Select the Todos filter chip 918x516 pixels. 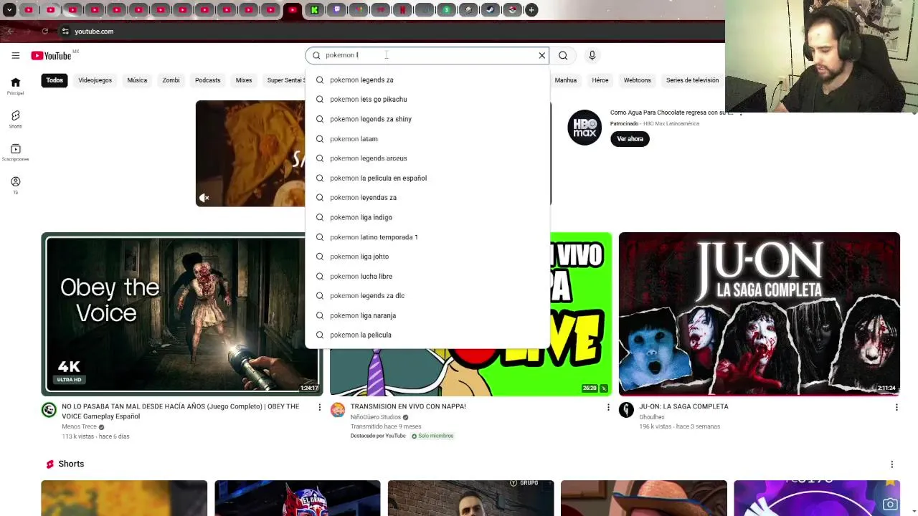pos(55,80)
